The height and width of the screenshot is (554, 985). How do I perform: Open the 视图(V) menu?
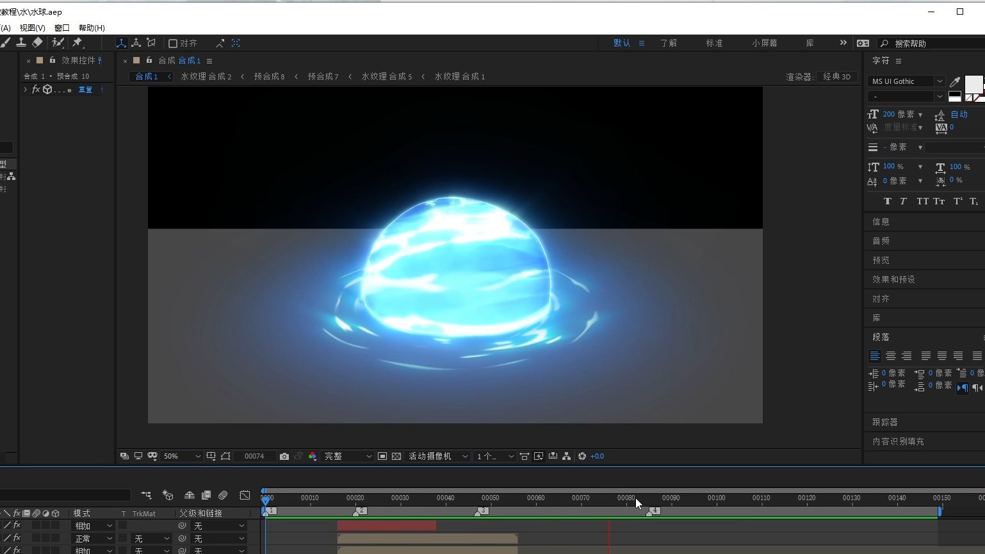[32, 28]
